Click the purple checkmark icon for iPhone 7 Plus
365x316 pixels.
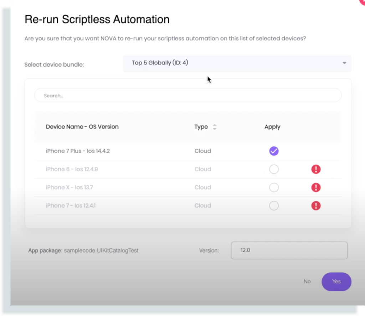tap(274, 151)
